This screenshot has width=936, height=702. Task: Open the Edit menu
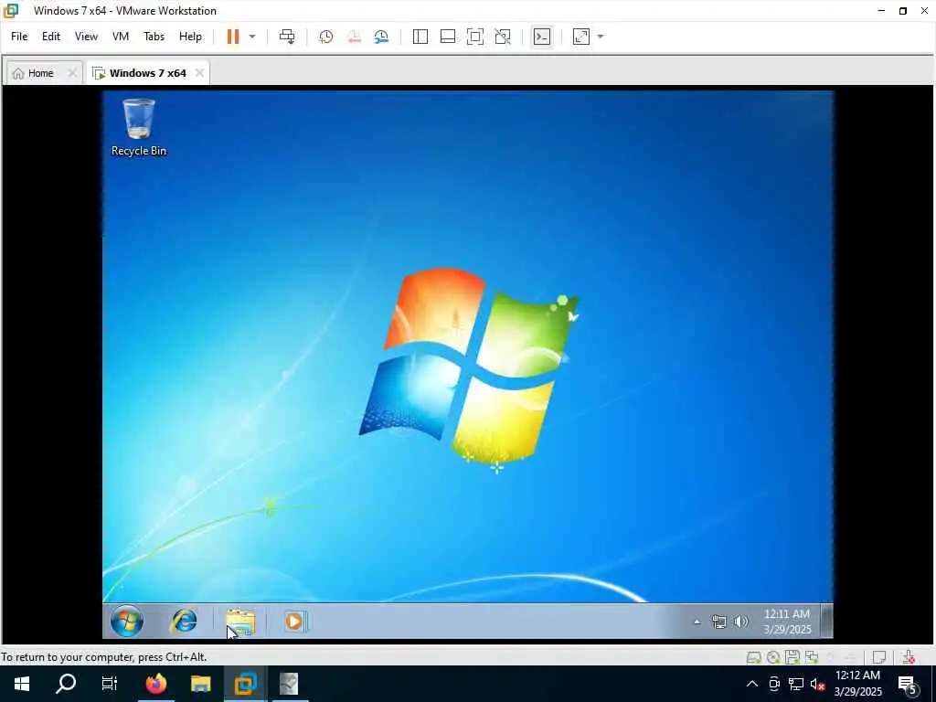tap(51, 37)
